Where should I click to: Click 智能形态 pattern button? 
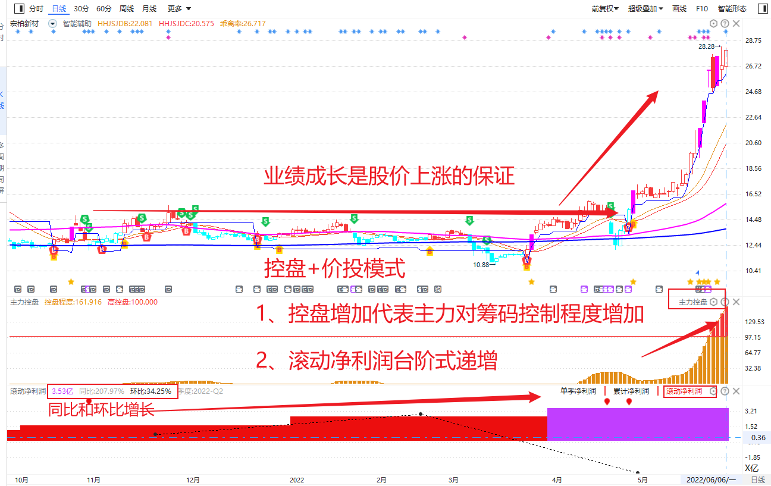pos(732,9)
